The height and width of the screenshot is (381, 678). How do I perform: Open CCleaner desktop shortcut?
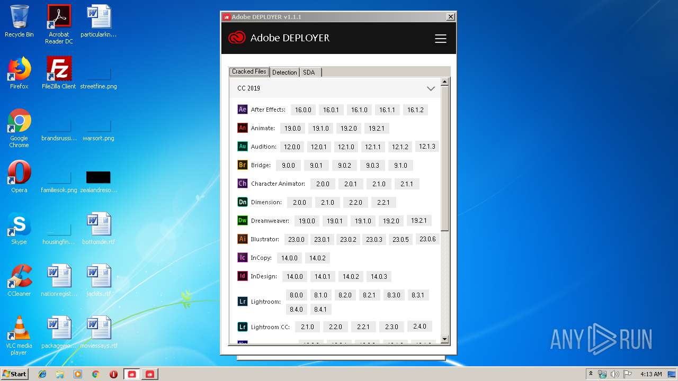pyautogui.click(x=19, y=280)
